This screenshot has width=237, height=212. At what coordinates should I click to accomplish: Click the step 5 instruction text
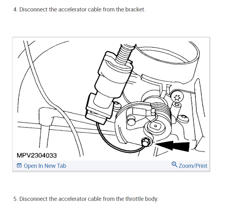coord(86,199)
